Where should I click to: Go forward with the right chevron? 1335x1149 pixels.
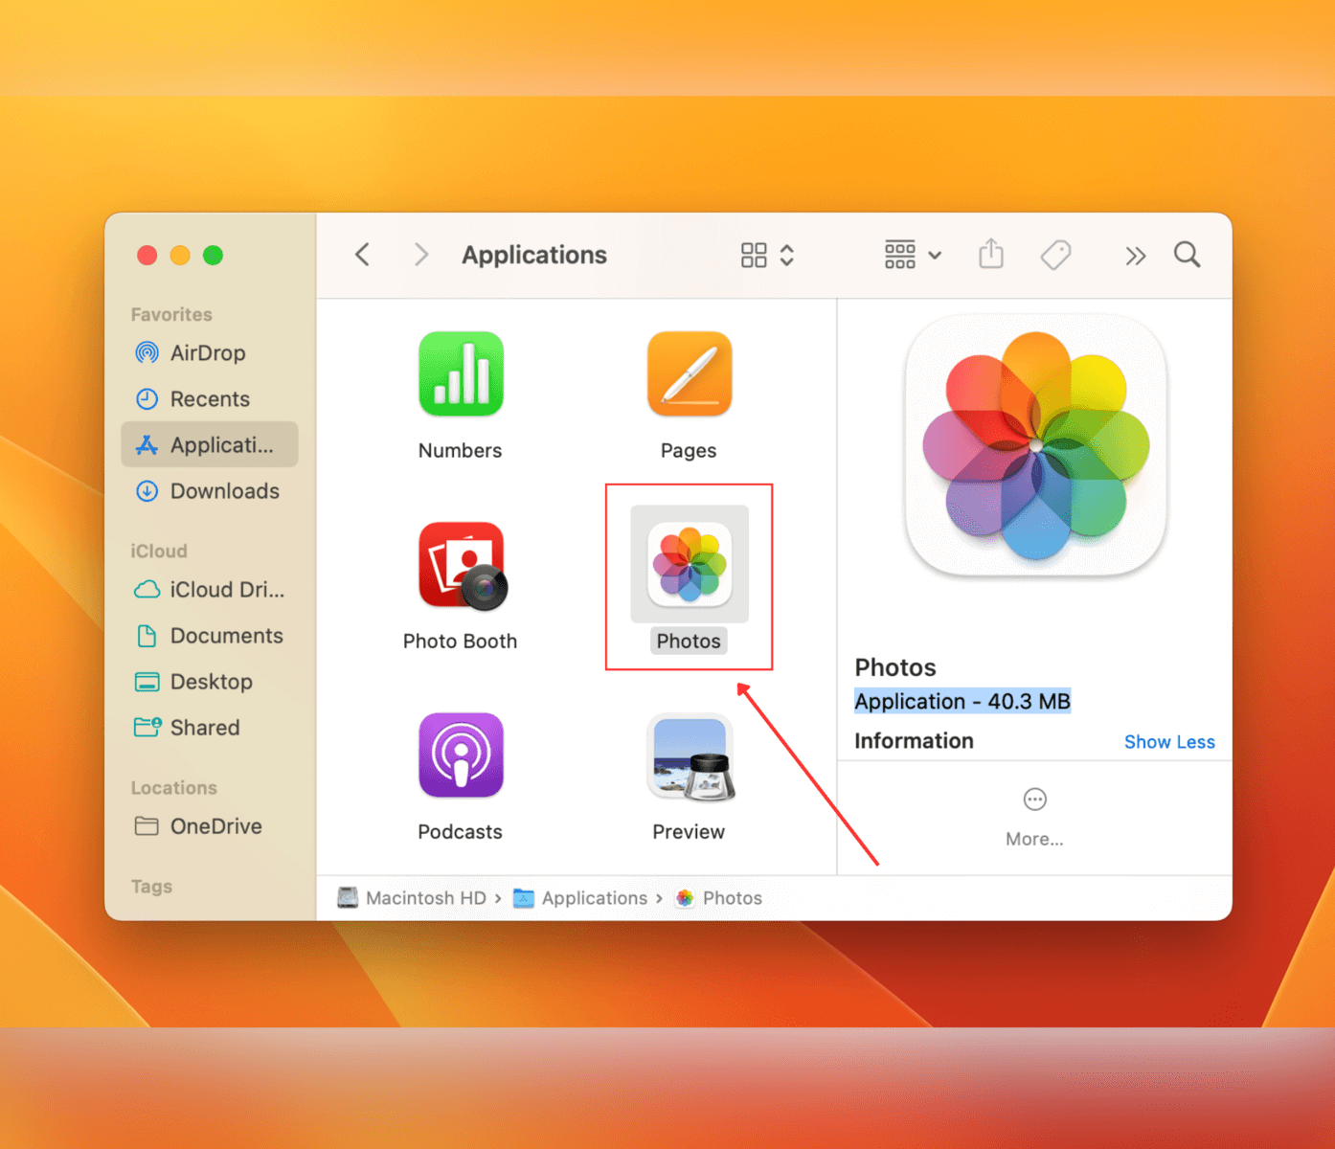(x=420, y=255)
